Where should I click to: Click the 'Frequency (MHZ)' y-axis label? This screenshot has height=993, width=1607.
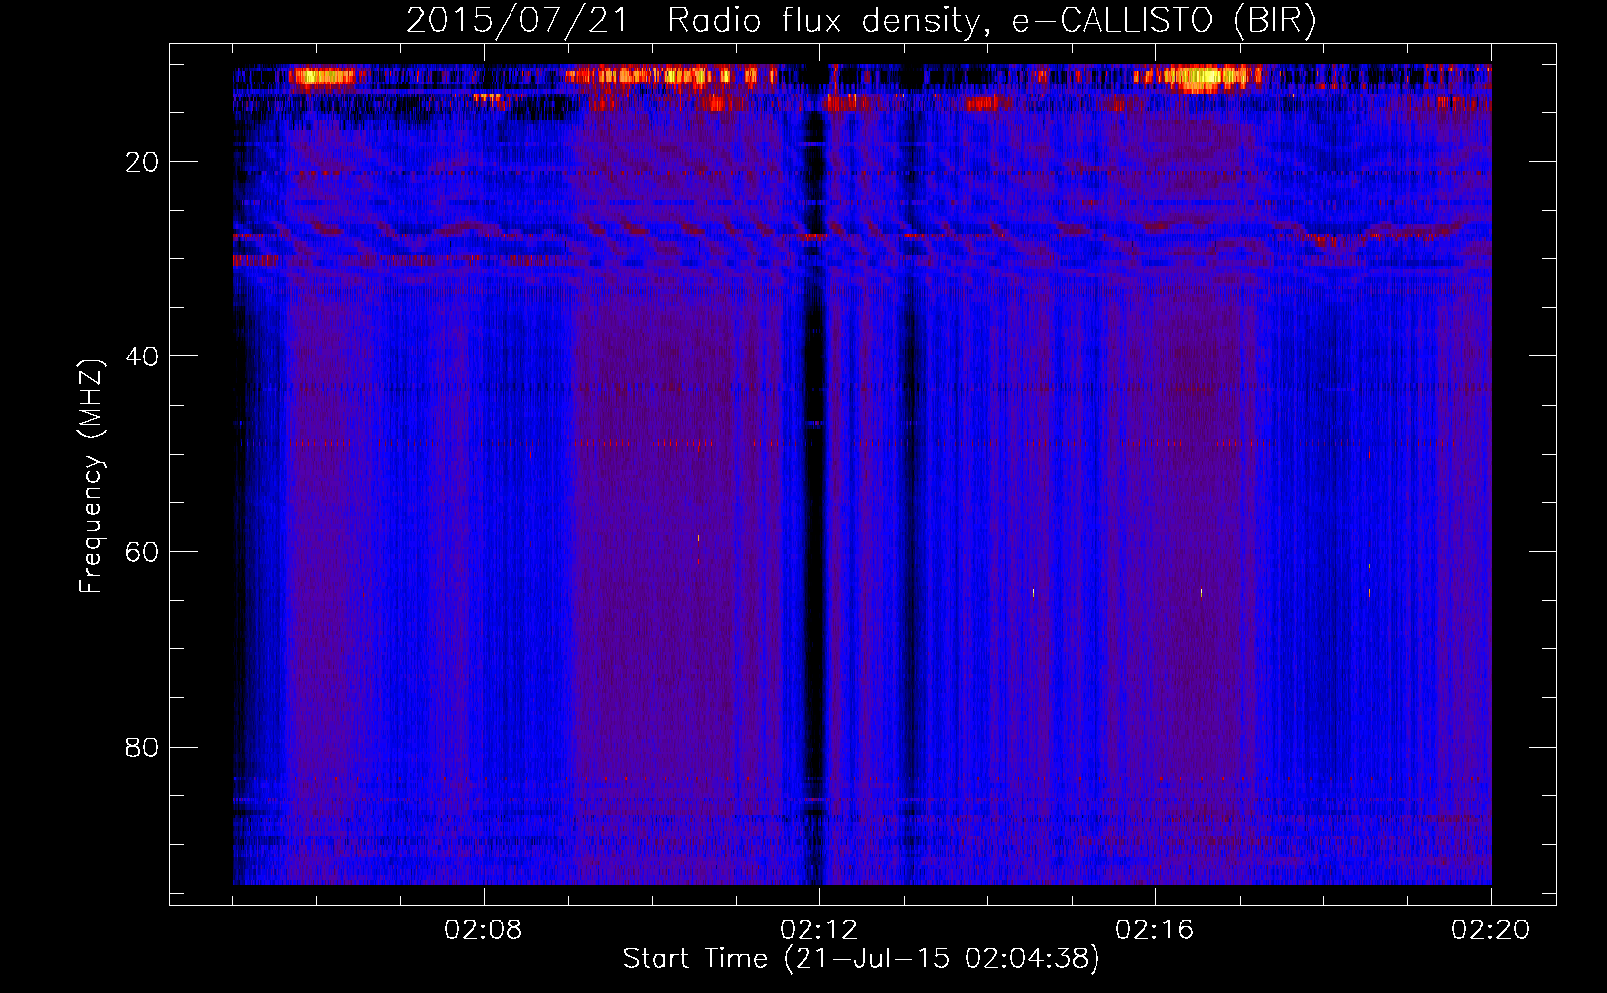pyautogui.click(x=91, y=477)
